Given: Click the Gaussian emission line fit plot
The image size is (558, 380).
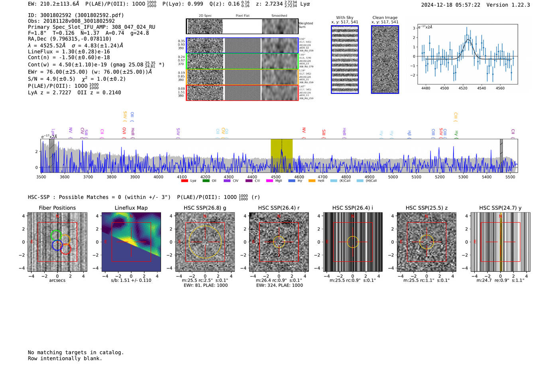Looking at the screenshot, I should (468, 54).
